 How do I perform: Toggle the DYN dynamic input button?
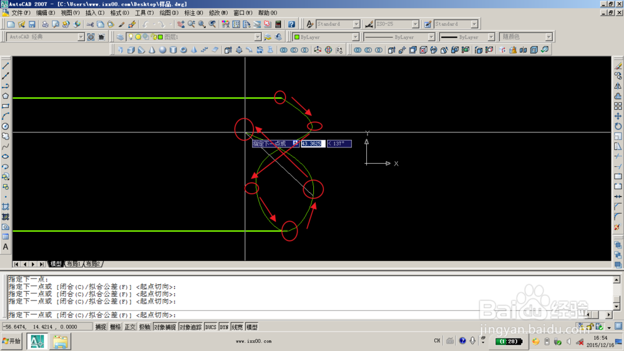tap(224, 327)
